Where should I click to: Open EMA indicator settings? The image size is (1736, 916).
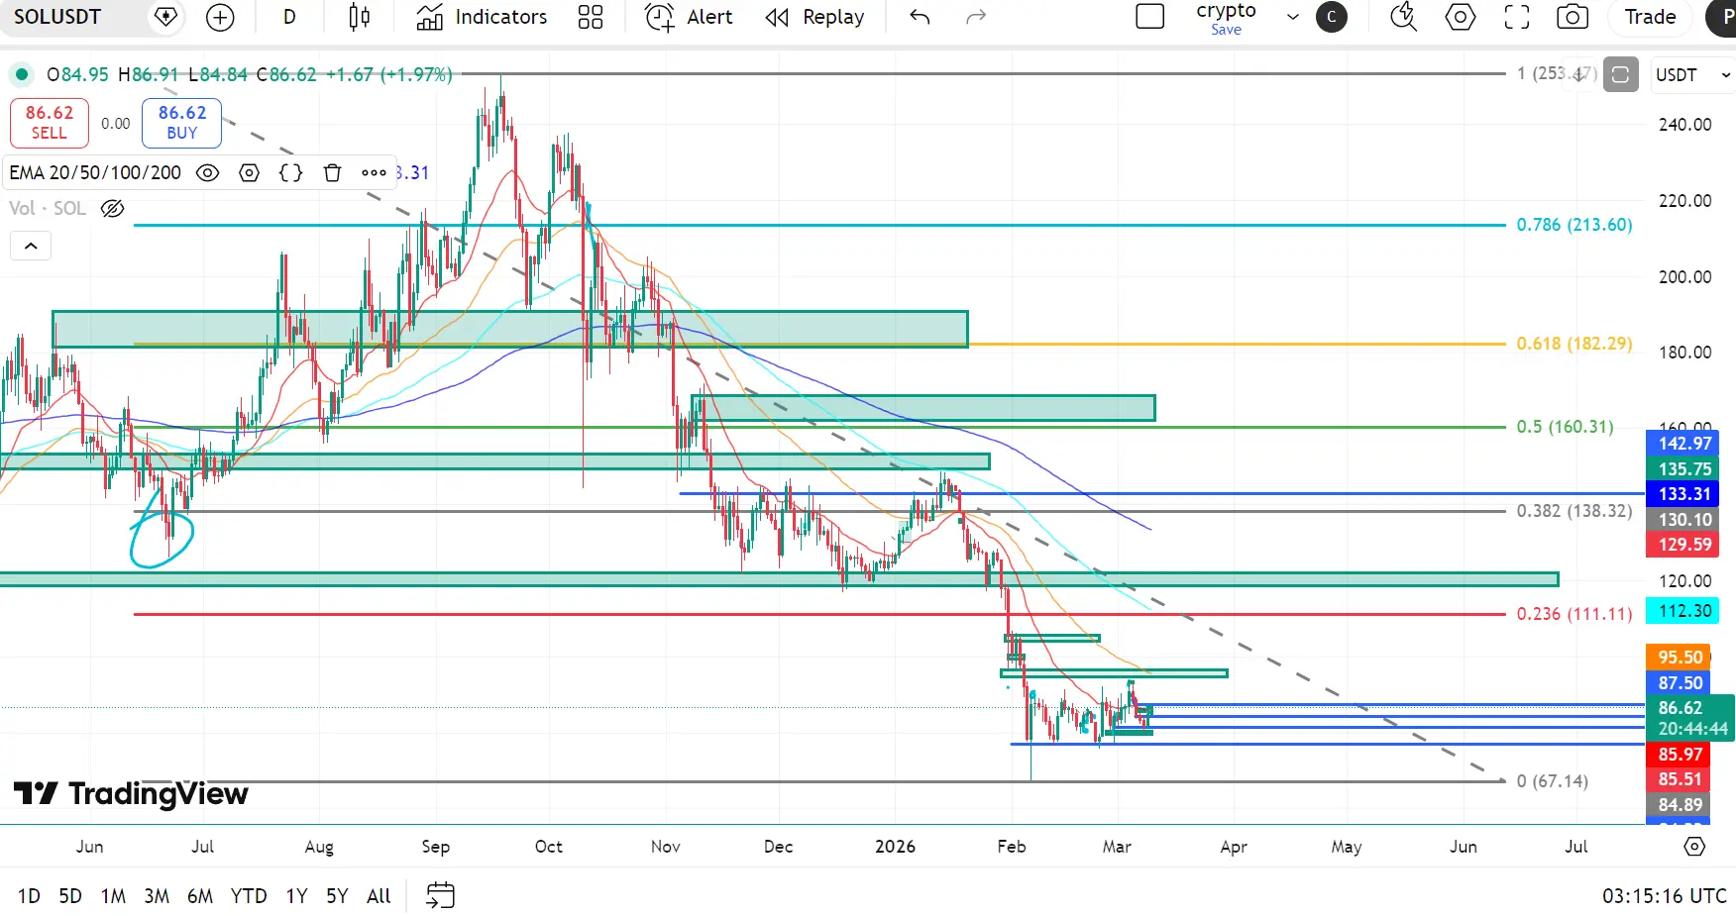[250, 173]
